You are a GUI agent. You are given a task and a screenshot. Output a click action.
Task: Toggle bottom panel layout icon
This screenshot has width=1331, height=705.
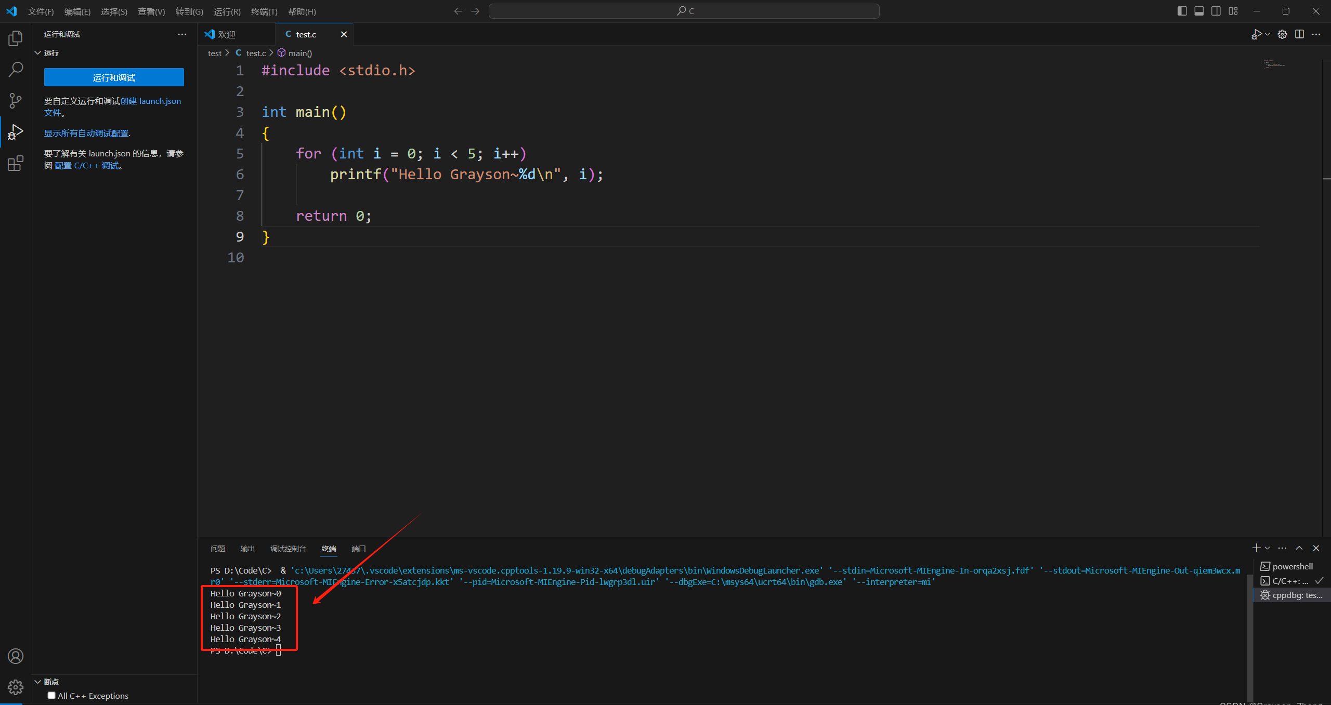(x=1199, y=11)
